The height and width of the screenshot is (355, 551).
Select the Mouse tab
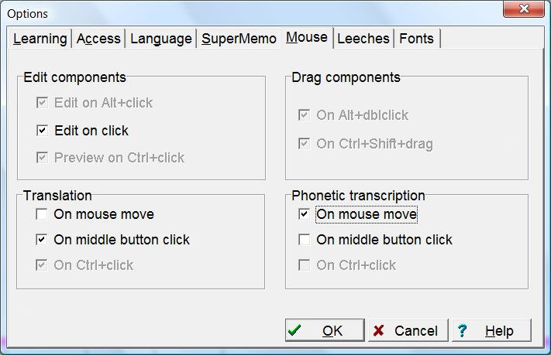pos(306,38)
